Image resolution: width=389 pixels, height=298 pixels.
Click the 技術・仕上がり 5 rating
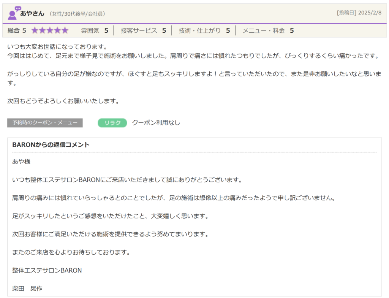click(x=204, y=30)
